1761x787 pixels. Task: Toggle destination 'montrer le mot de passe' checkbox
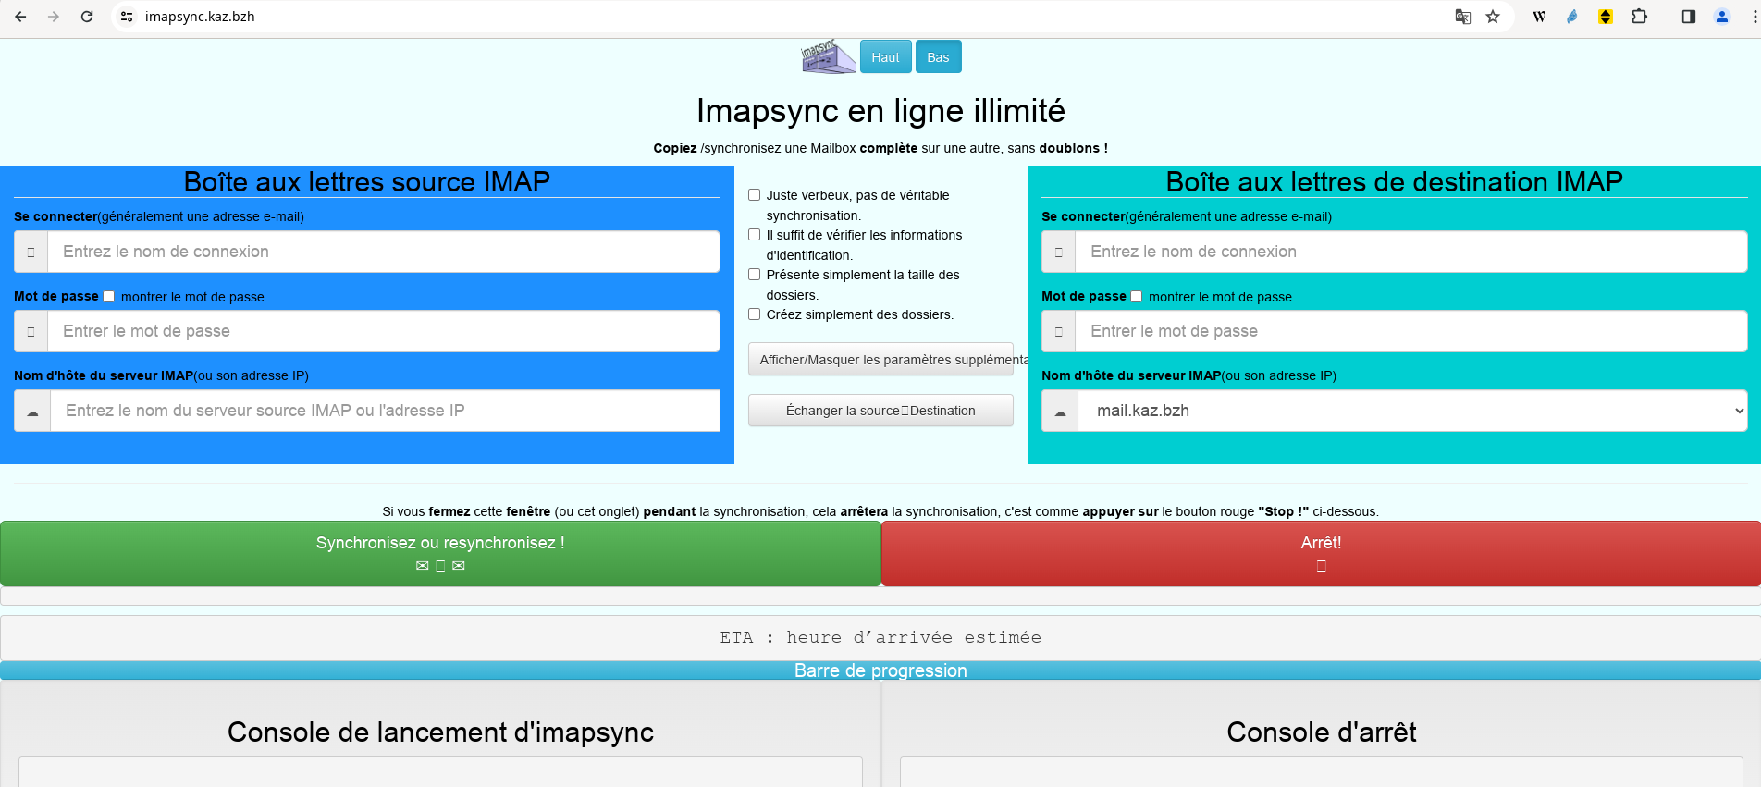1137,297
